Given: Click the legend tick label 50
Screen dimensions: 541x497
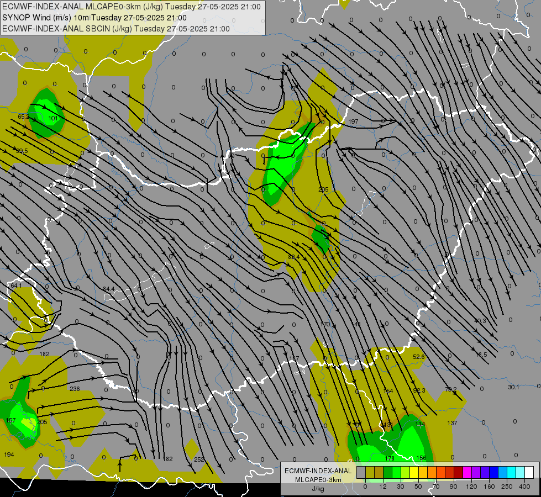Looking at the screenshot, I should tap(418, 487).
